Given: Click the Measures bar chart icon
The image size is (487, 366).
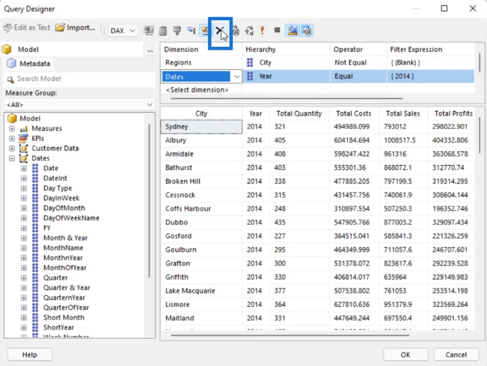Looking at the screenshot, I should pos(24,128).
